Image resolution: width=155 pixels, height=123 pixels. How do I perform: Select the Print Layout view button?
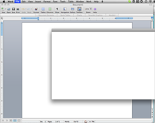tap(15, 120)
